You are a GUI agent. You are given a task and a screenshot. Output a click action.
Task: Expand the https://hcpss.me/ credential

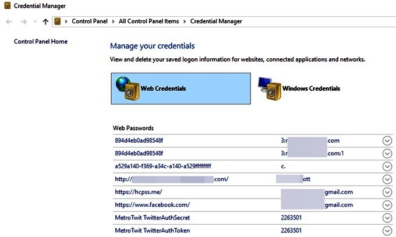click(x=387, y=192)
